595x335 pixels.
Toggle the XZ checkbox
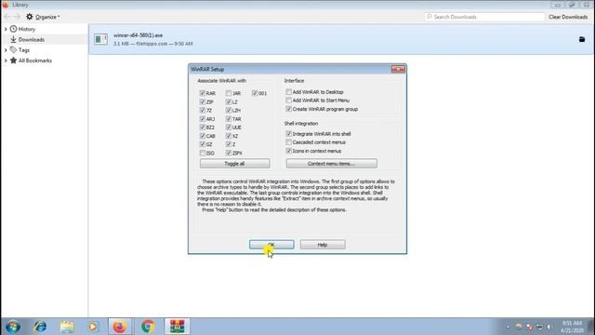pos(229,136)
